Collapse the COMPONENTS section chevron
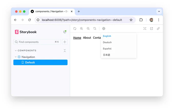The height and width of the screenshot is (111, 174). (16, 51)
